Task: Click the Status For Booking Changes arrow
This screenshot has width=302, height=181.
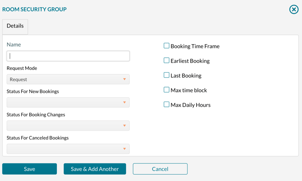Action: 124,126
